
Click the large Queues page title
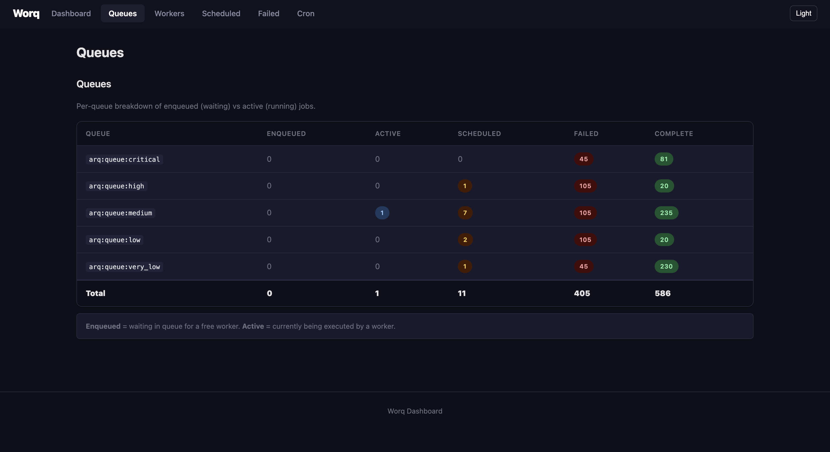[x=100, y=53]
